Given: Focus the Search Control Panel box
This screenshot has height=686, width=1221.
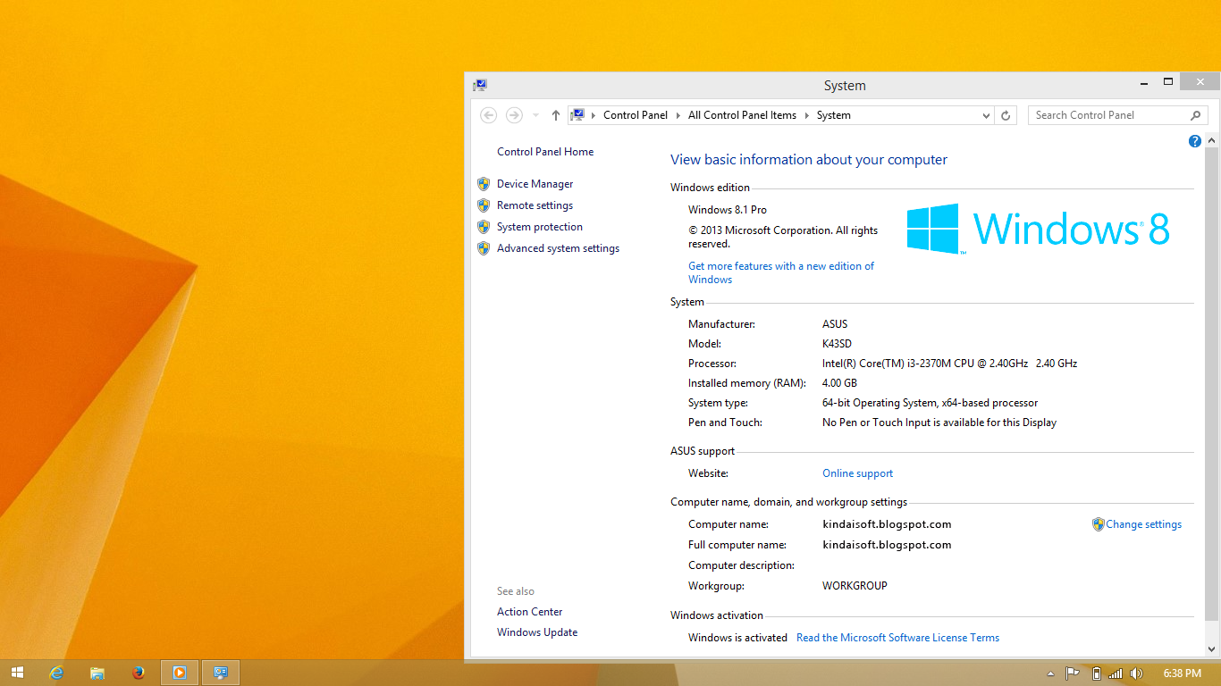Looking at the screenshot, I should pyautogui.click(x=1110, y=115).
